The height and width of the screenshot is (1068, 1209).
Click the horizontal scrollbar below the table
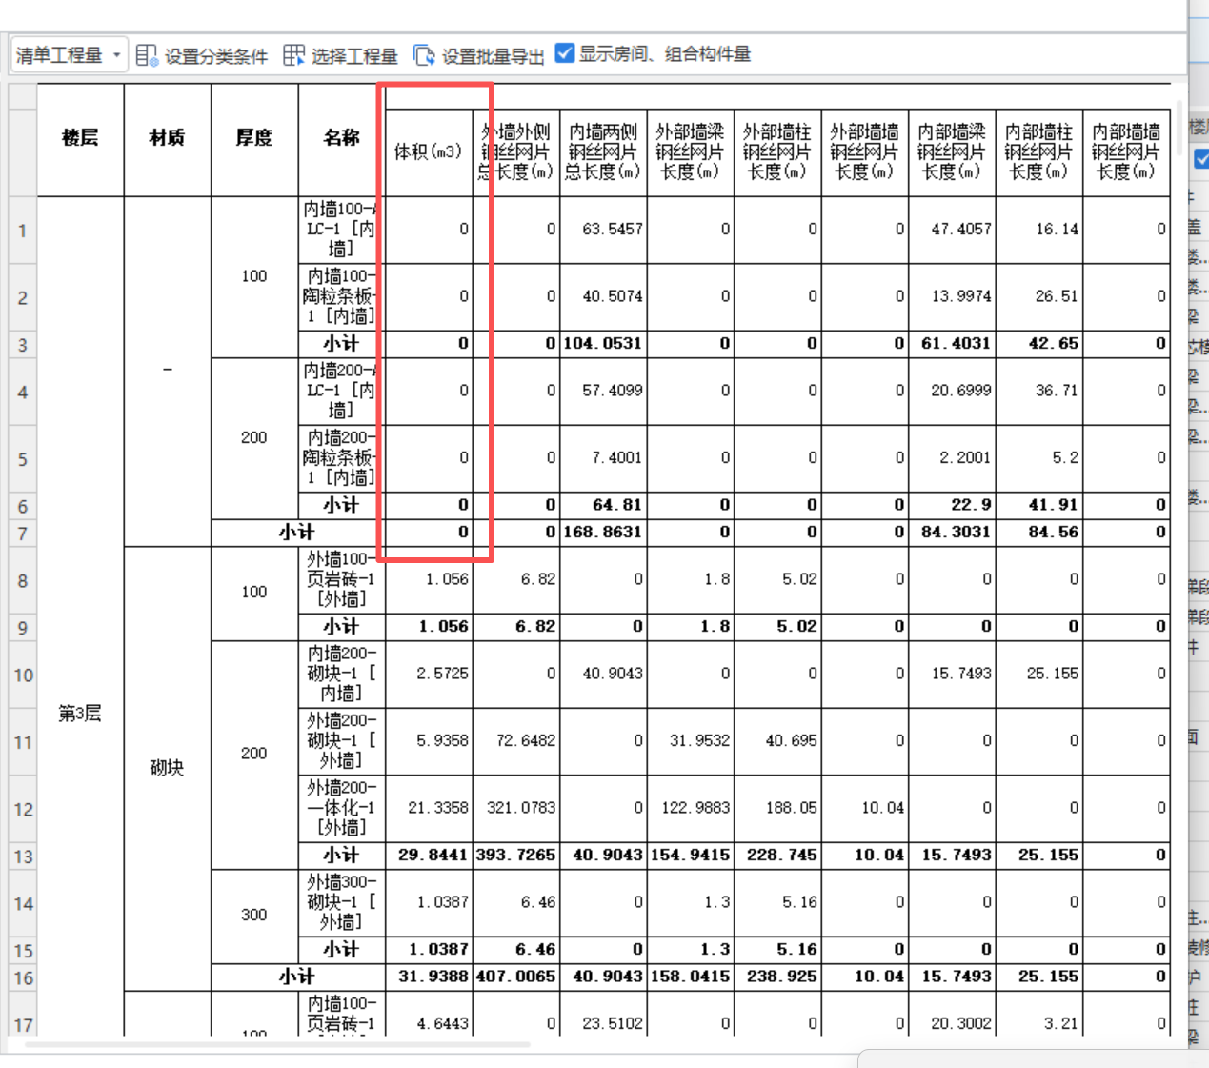276,1045
